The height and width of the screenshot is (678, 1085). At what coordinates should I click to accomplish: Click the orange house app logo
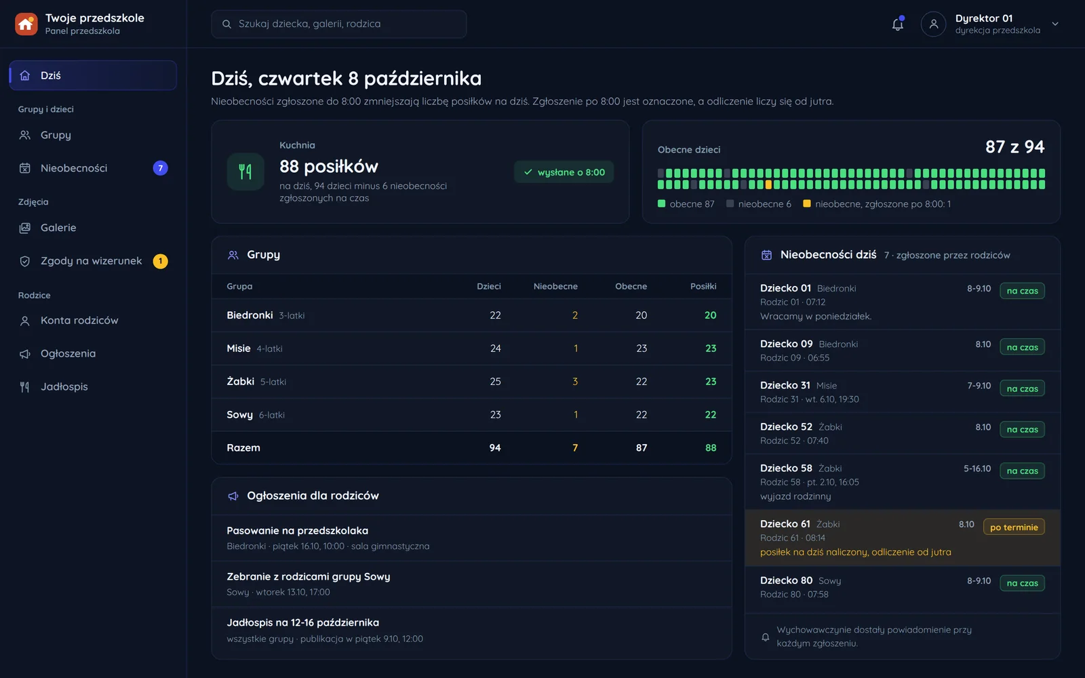tap(26, 24)
